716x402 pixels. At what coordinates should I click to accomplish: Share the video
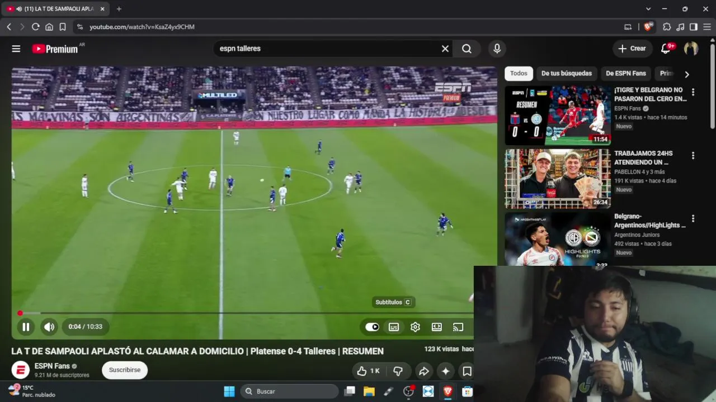click(424, 371)
